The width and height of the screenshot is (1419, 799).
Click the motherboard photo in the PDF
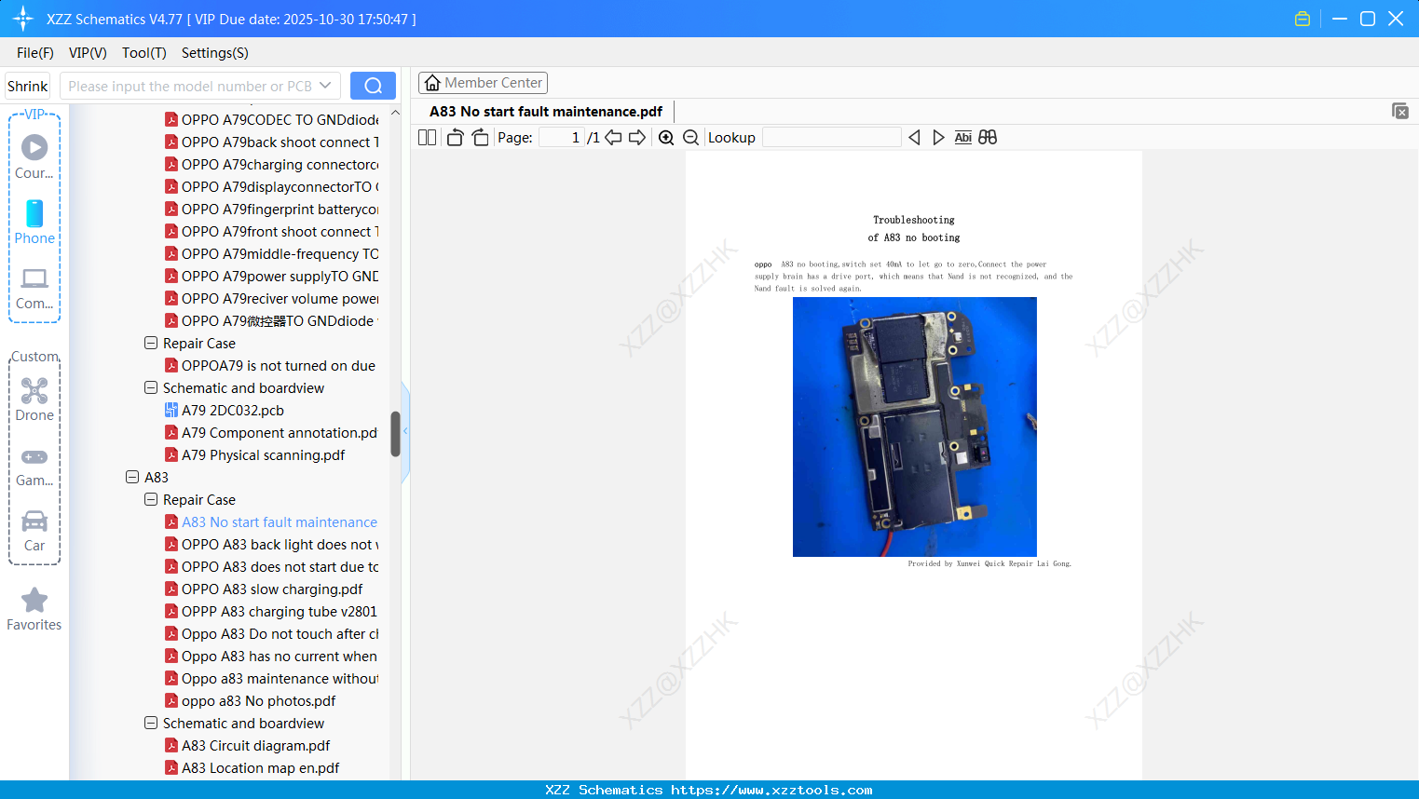(x=914, y=427)
